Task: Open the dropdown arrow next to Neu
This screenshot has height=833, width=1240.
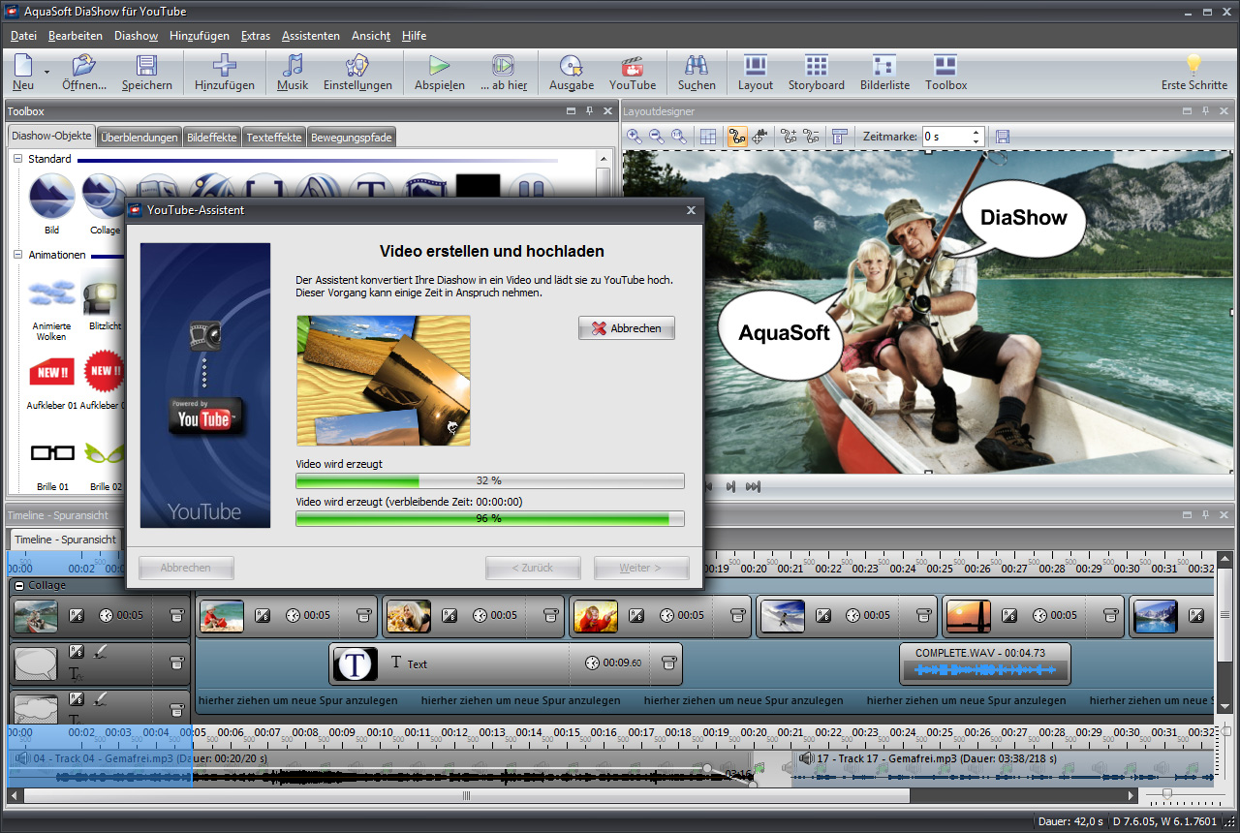Action: tap(46, 72)
